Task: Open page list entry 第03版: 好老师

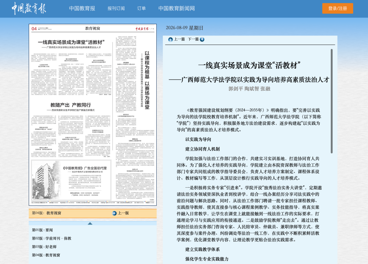Action: click(44, 247)
